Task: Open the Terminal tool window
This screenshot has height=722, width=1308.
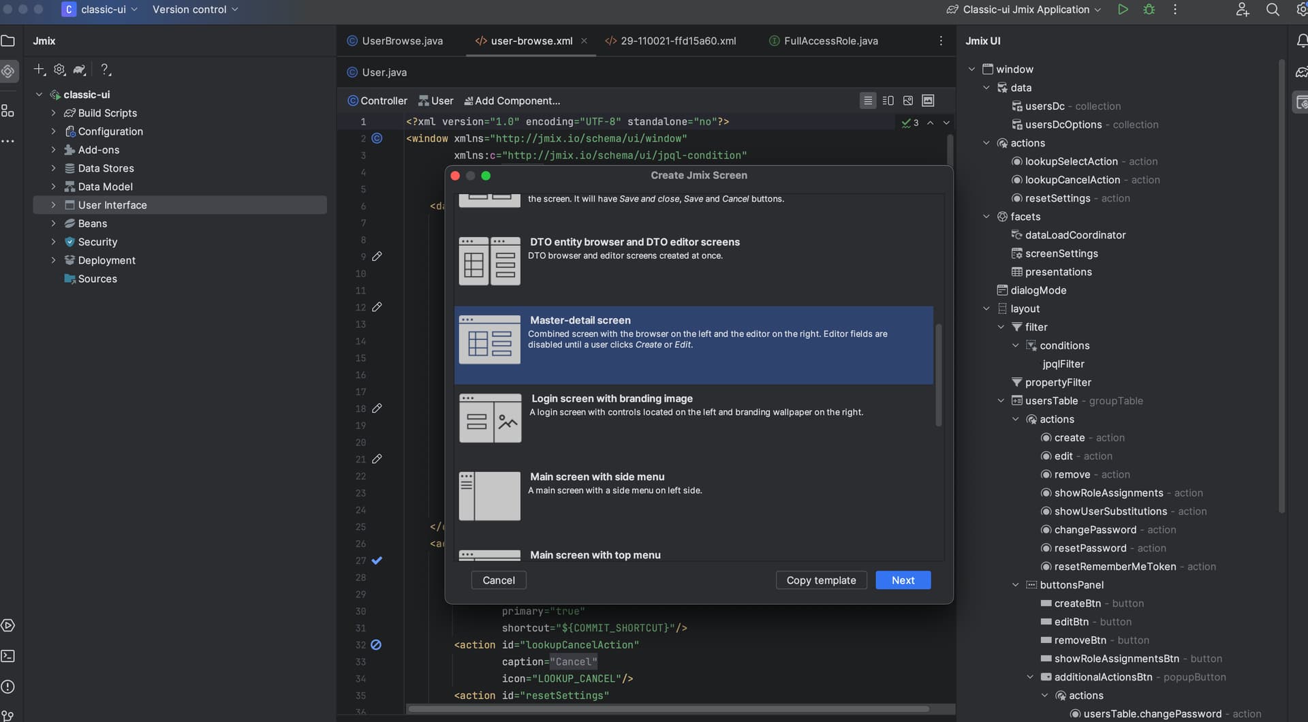Action: [8, 656]
